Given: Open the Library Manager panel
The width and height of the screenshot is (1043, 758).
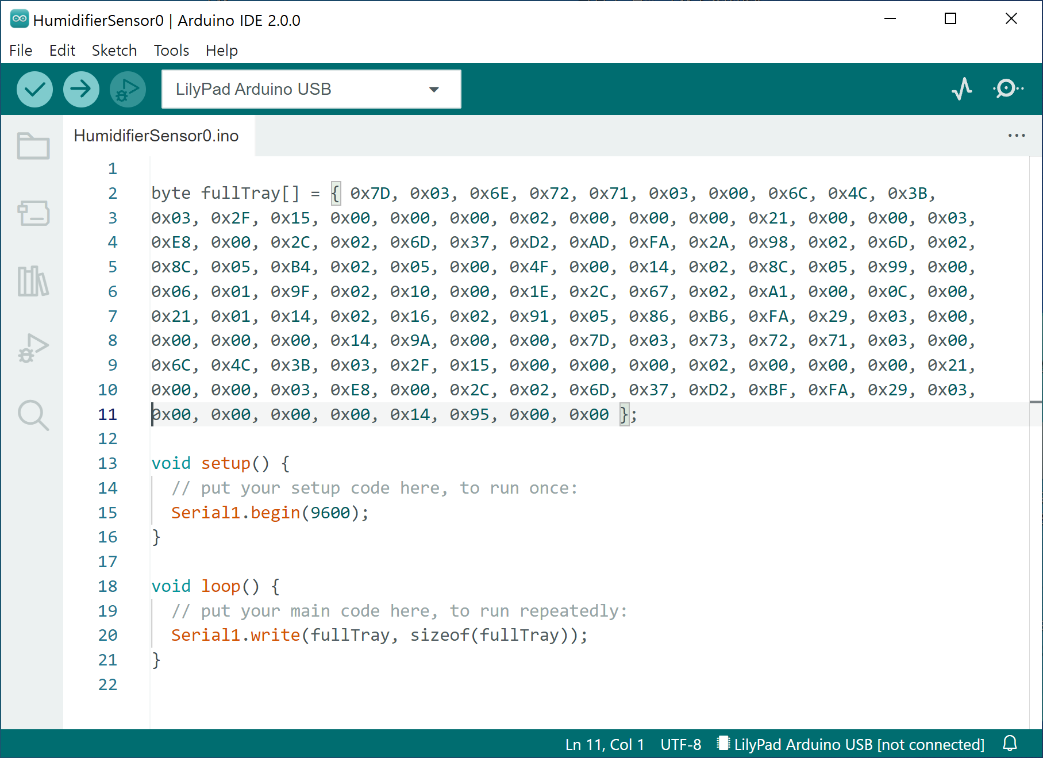Looking at the screenshot, I should click(33, 281).
